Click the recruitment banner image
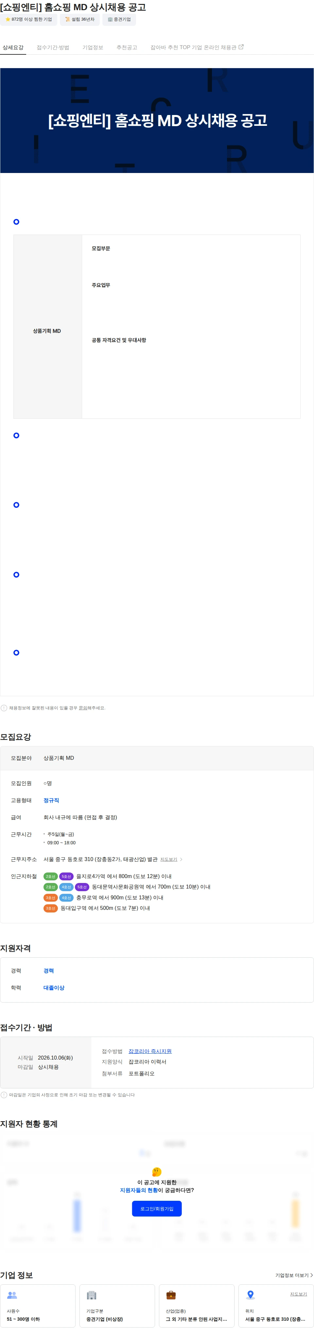The image size is (314, 1342). pyautogui.click(x=157, y=120)
